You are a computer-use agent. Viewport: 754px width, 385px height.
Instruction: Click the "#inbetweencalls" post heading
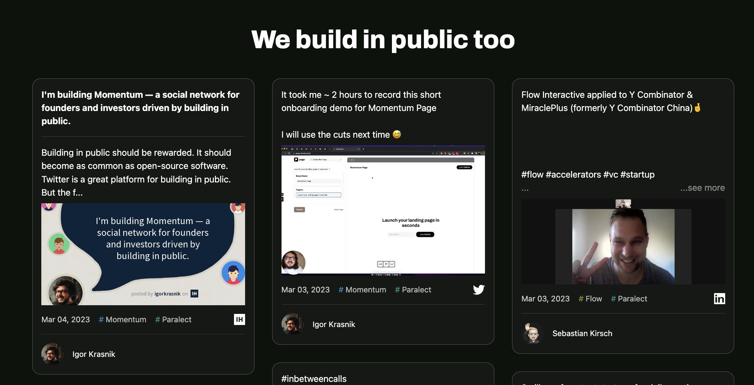[x=314, y=379]
